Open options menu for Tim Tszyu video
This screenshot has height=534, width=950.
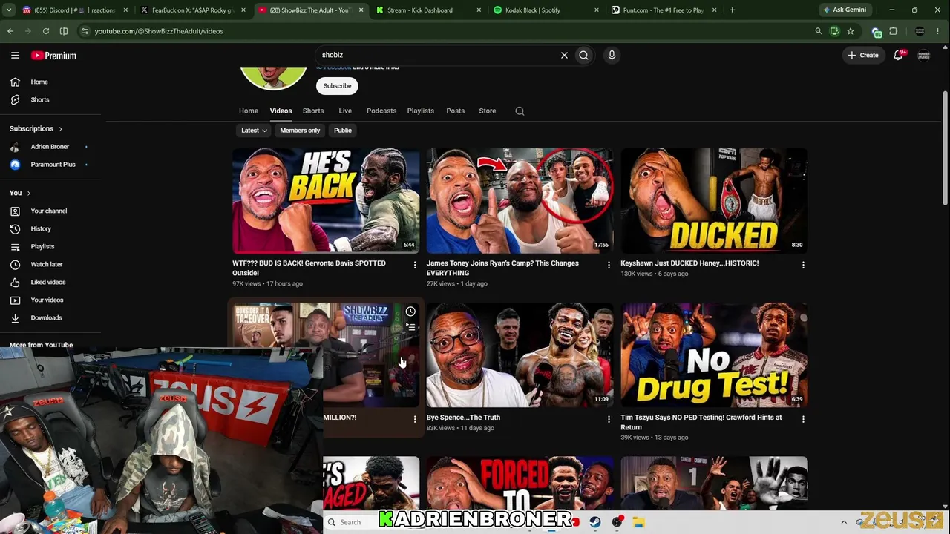(803, 419)
